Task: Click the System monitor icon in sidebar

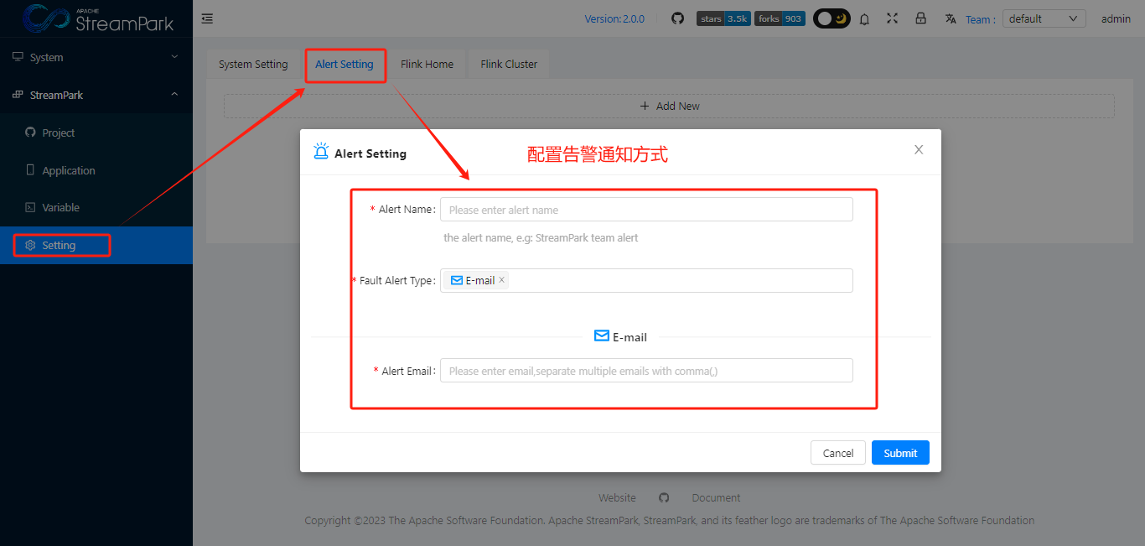Action: pos(18,57)
